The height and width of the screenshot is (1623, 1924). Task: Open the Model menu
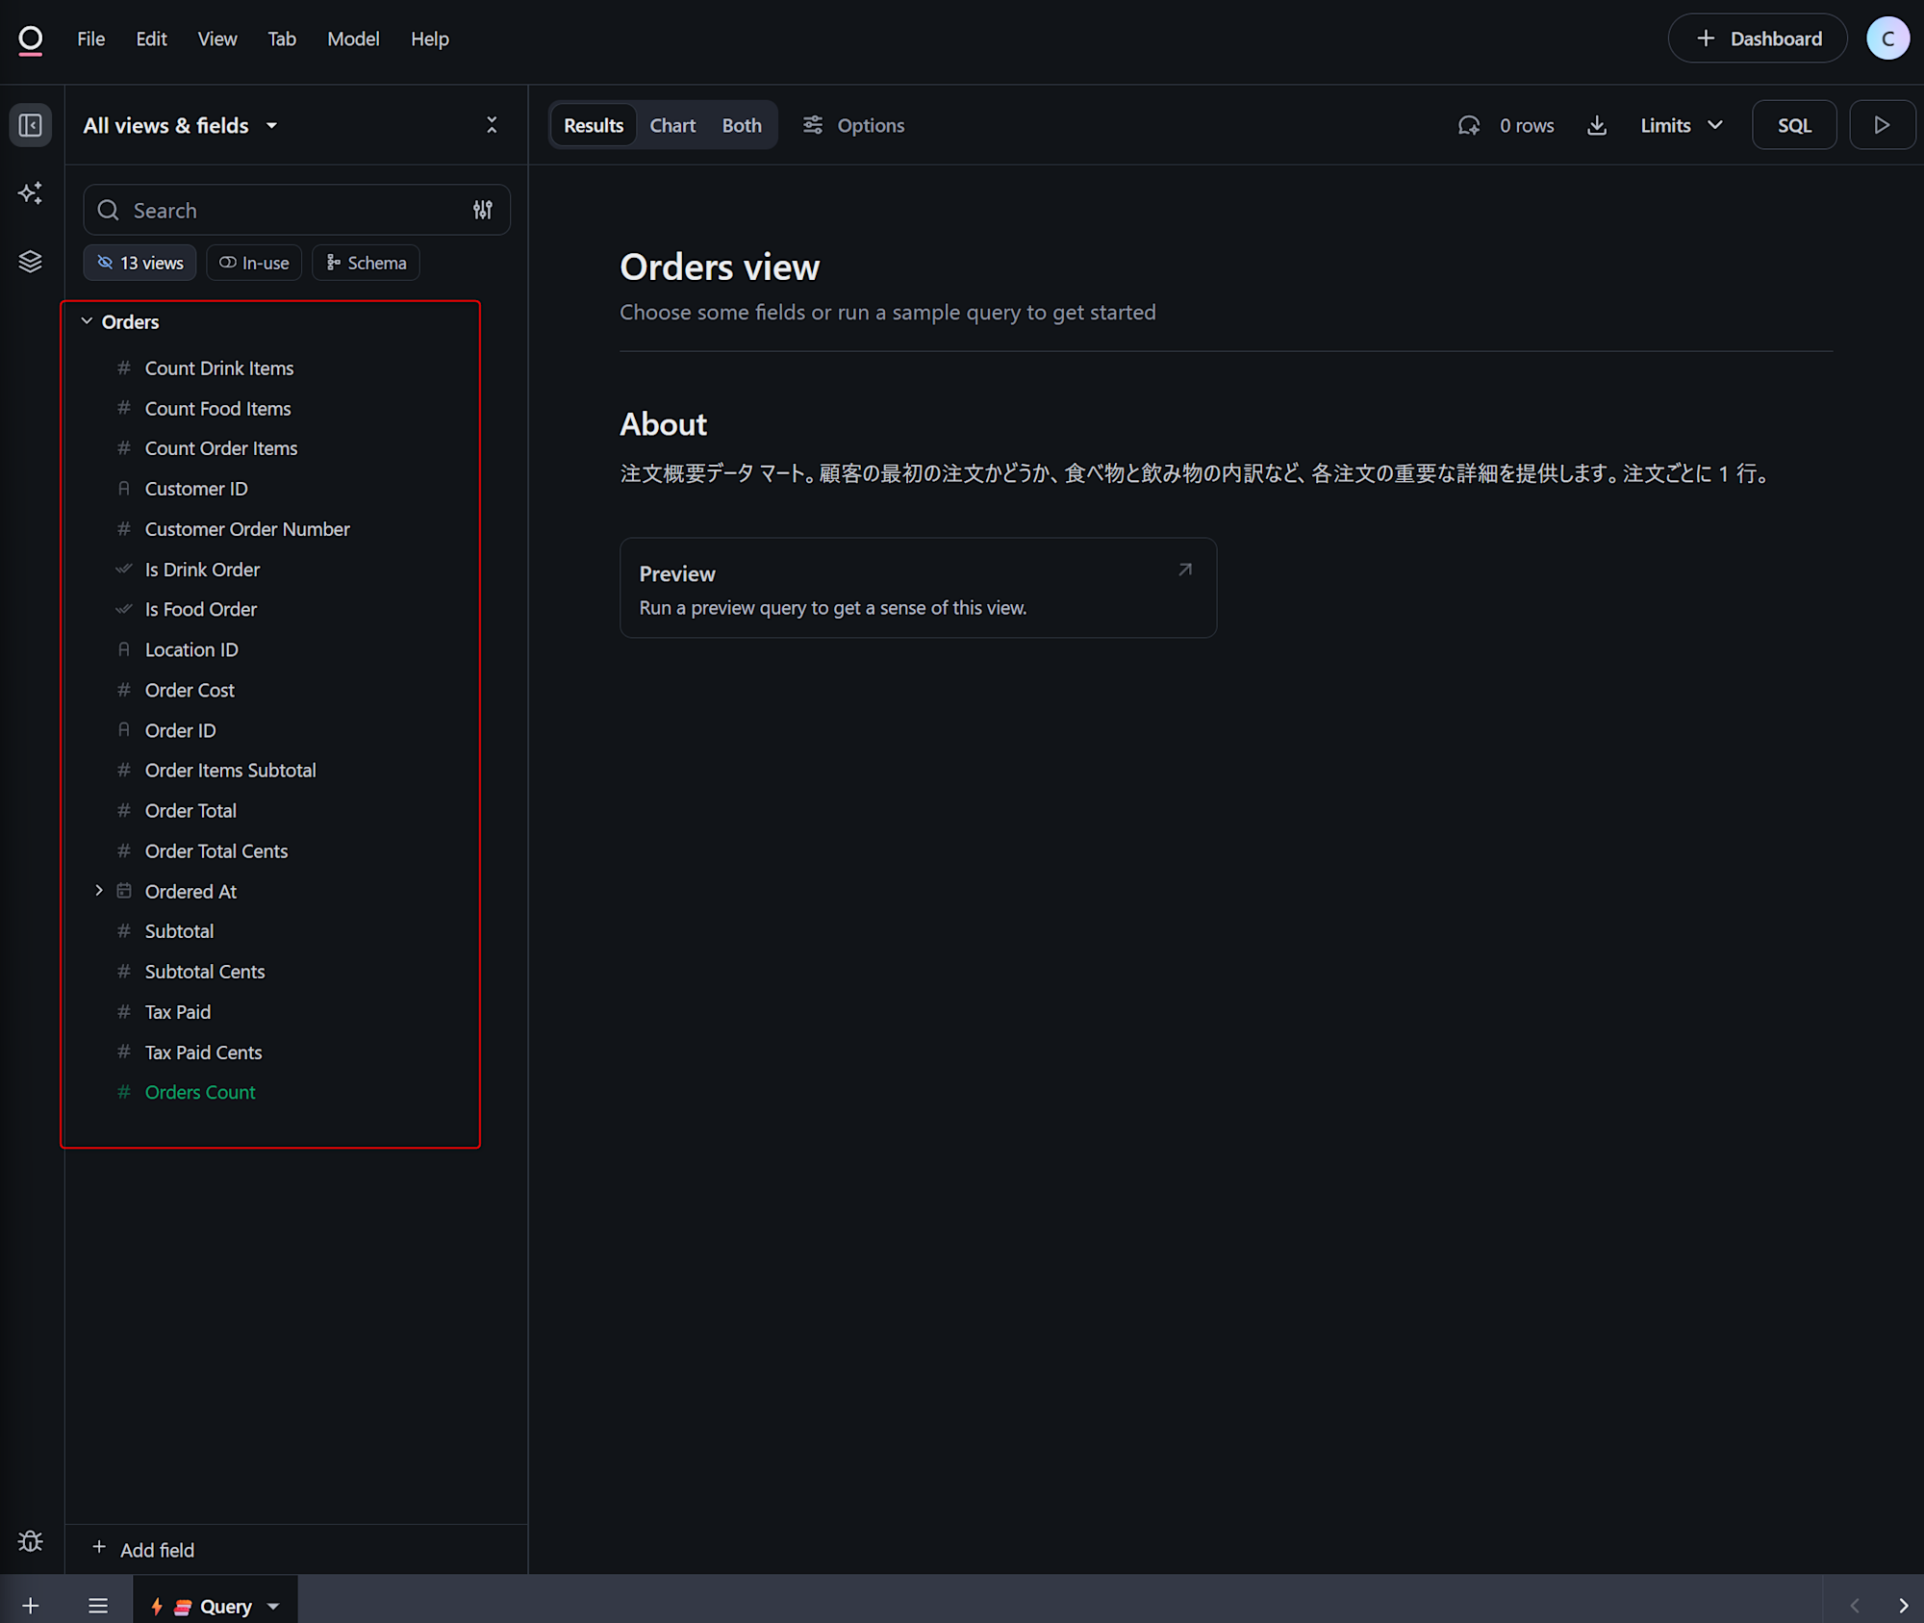click(353, 39)
